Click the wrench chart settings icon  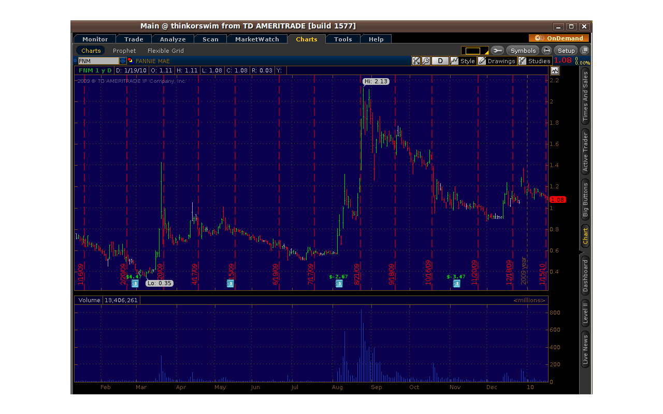(x=426, y=61)
